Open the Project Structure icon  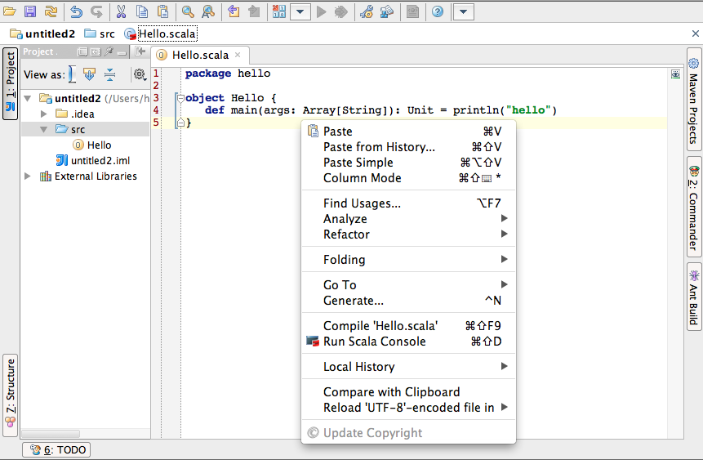point(386,11)
